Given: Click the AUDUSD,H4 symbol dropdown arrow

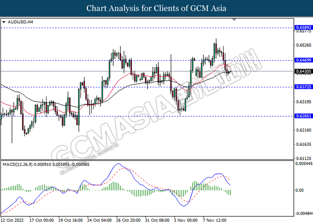Looking at the screenshot, I should click(x=4, y=22).
